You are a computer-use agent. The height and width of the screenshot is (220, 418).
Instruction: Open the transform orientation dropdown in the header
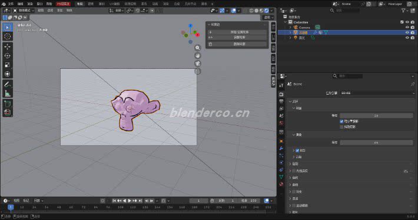click(117, 11)
